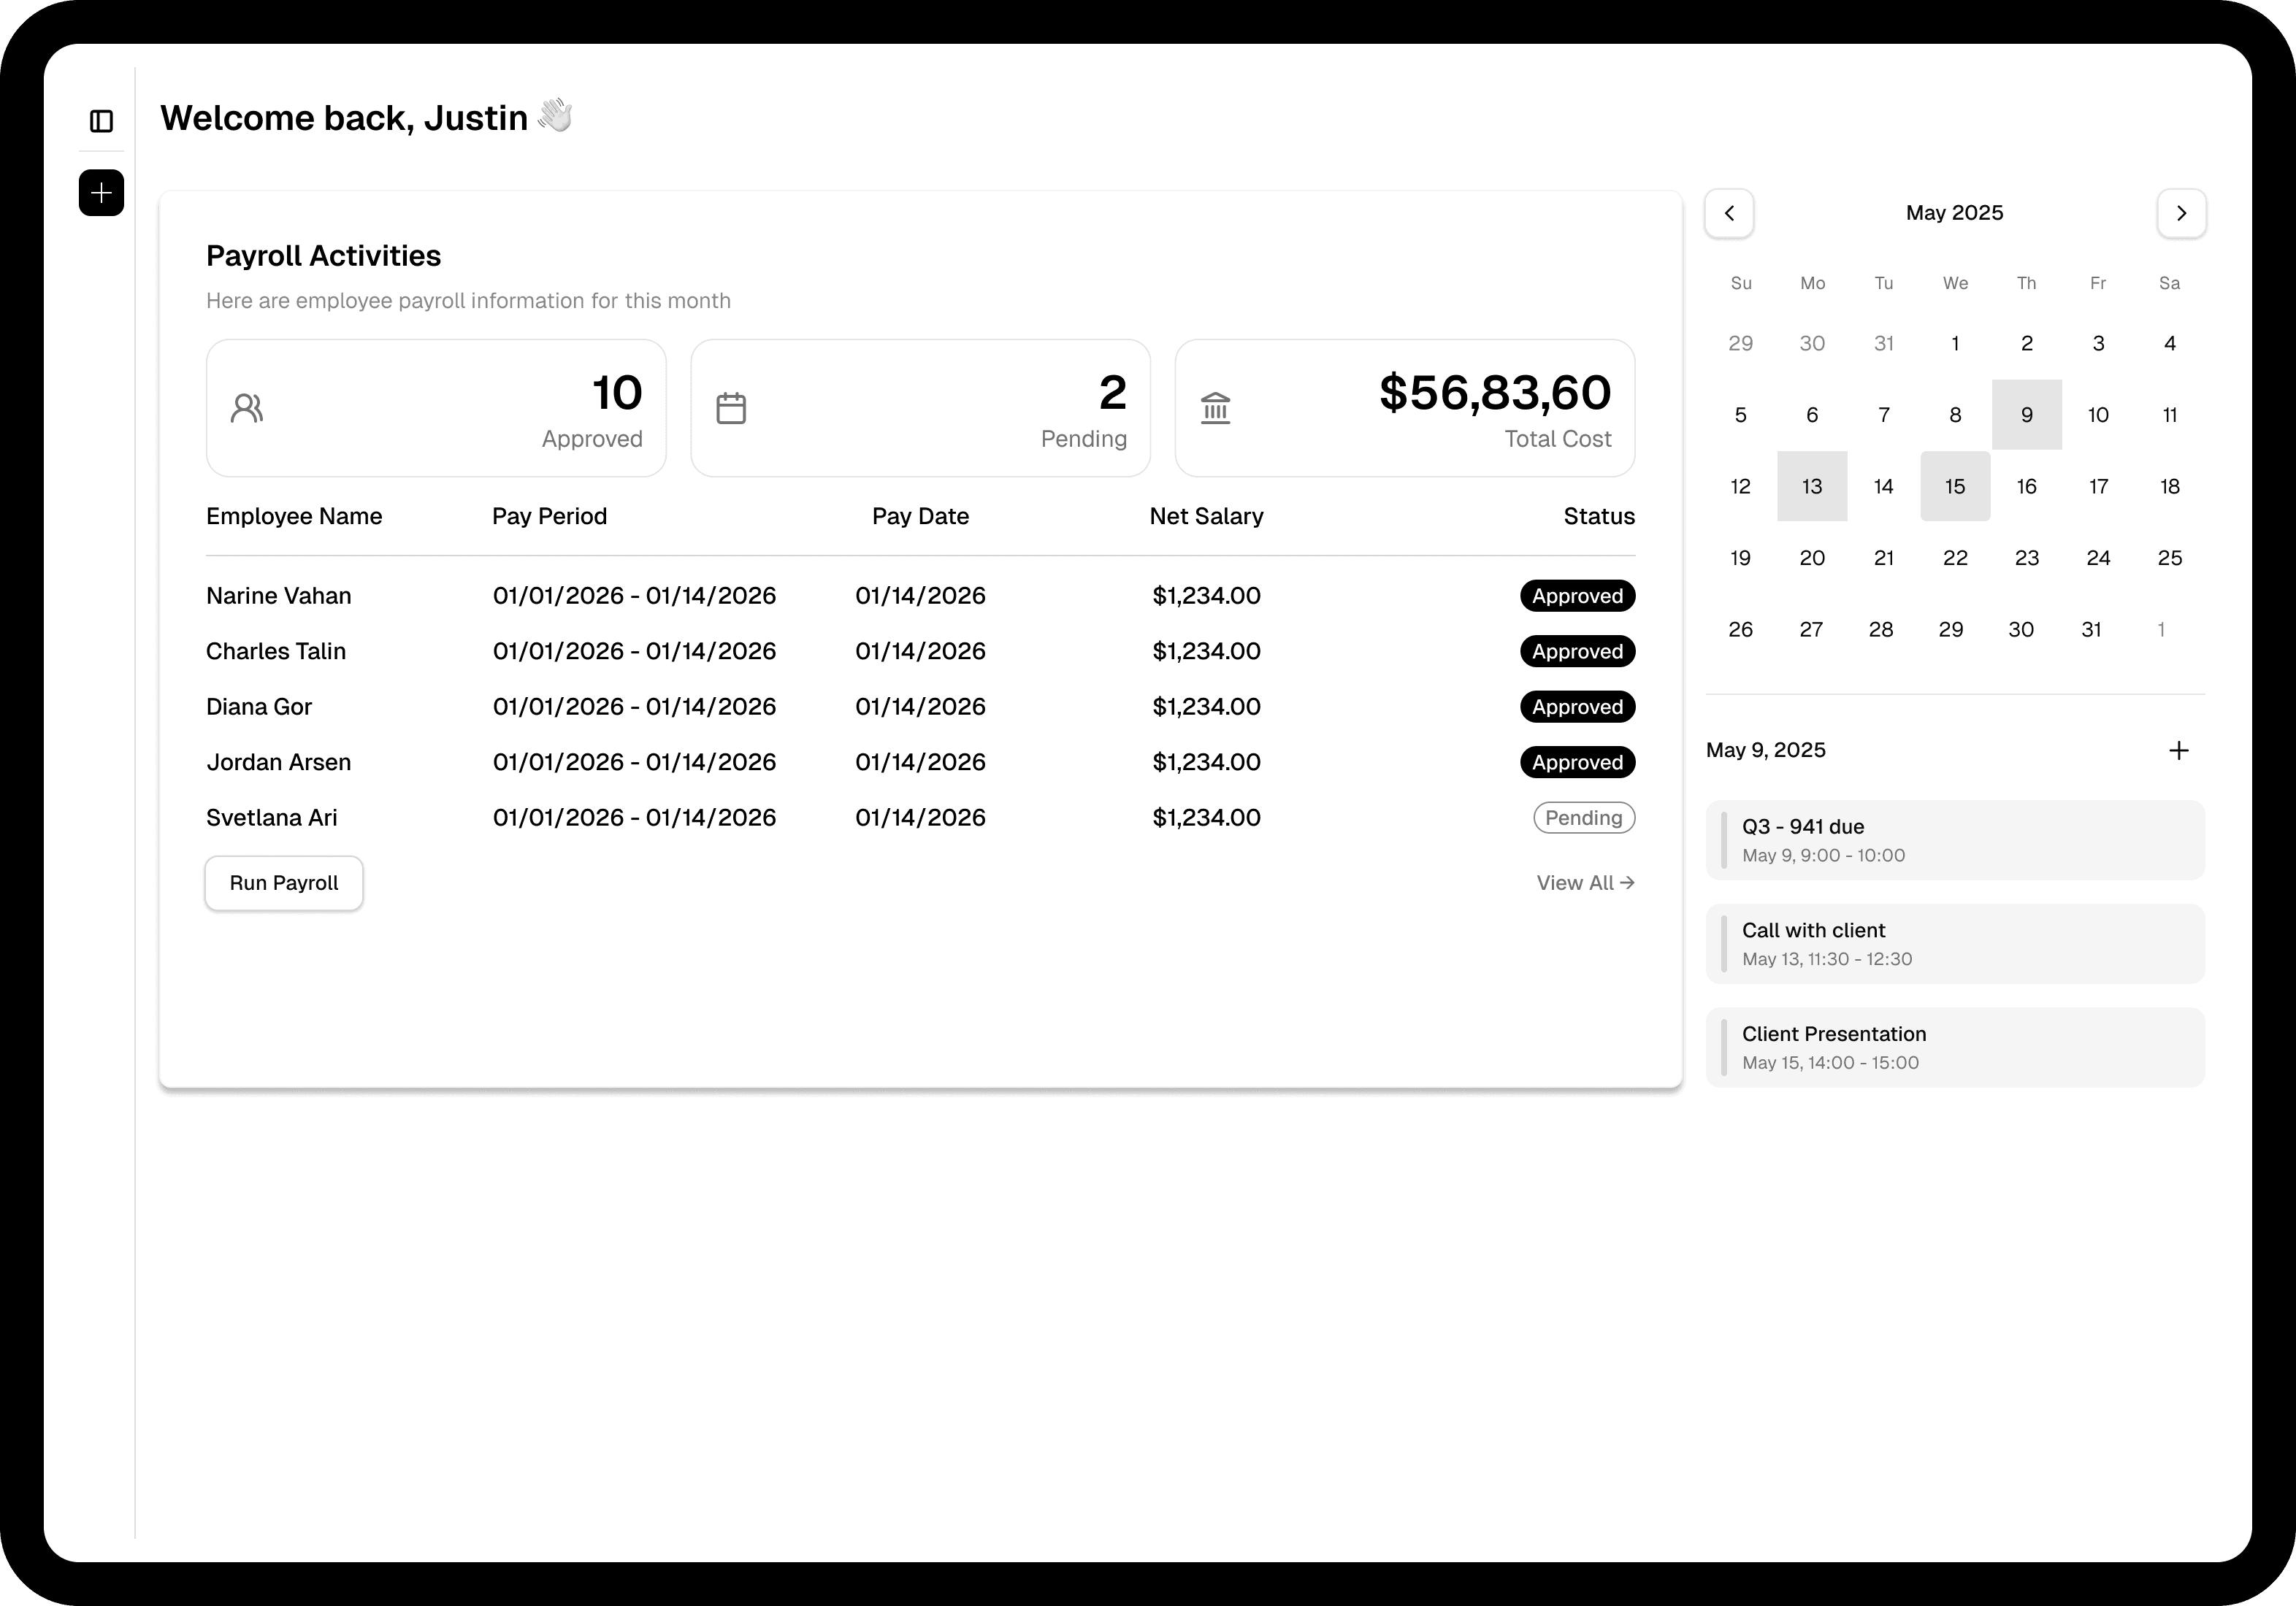The height and width of the screenshot is (1606, 2296).
Task: Pick May 9 in the calendar
Action: point(2026,415)
